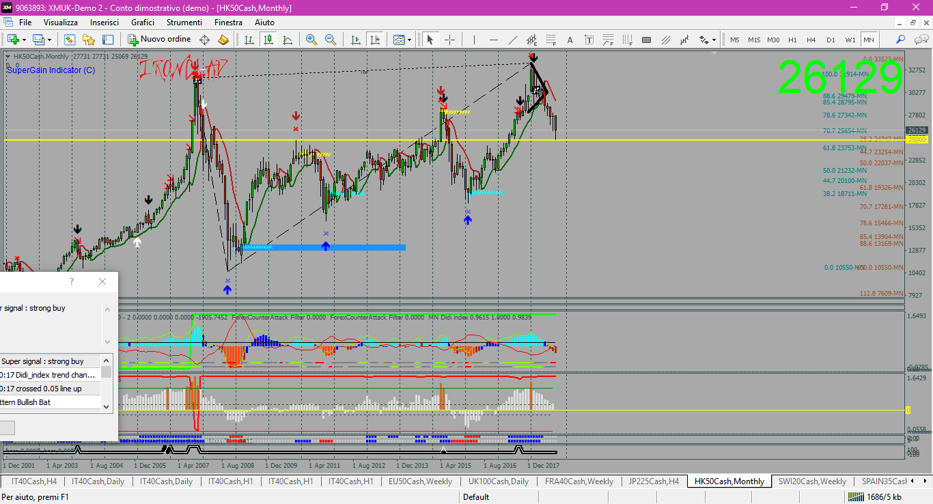Switch to JP225Cash,H4 chart tab
Screen dimensions: 933x504
tap(653, 481)
